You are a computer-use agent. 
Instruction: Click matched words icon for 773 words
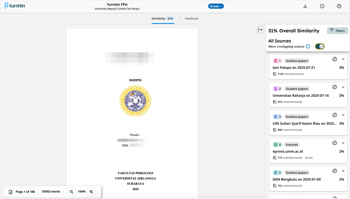click(274, 157)
